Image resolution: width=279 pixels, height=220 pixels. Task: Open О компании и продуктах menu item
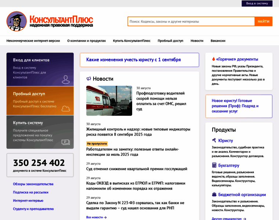(87, 41)
